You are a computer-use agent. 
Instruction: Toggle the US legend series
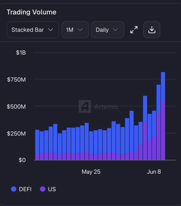pyautogui.click(x=48, y=189)
